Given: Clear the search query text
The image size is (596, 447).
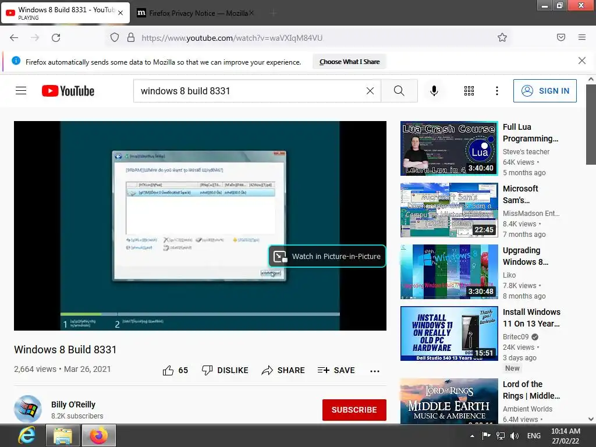Looking at the screenshot, I should [x=370, y=91].
